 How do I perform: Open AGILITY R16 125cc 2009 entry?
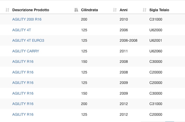(x=23, y=83)
